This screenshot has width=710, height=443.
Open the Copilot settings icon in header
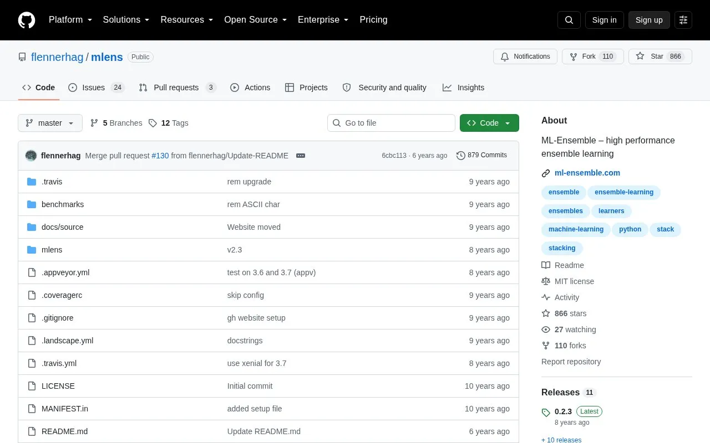pyautogui.click(x=683, y=20)
